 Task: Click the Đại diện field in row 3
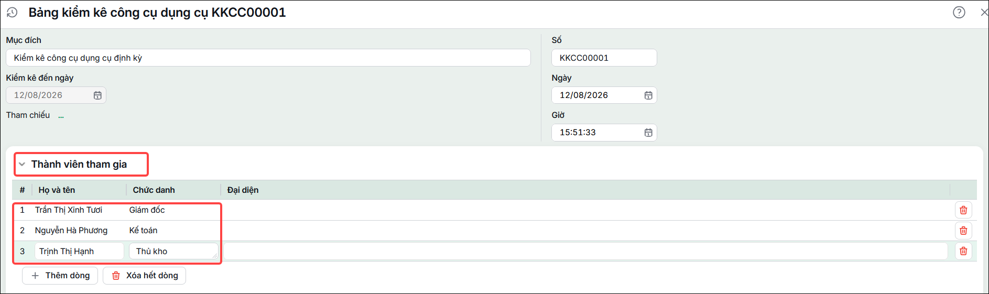click(585, 251)
